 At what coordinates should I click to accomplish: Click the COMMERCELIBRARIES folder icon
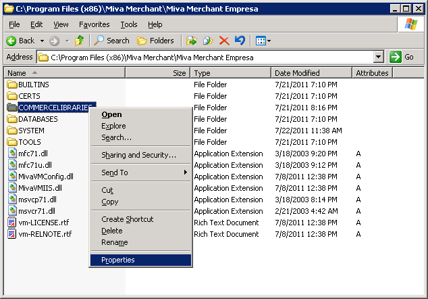12,108
